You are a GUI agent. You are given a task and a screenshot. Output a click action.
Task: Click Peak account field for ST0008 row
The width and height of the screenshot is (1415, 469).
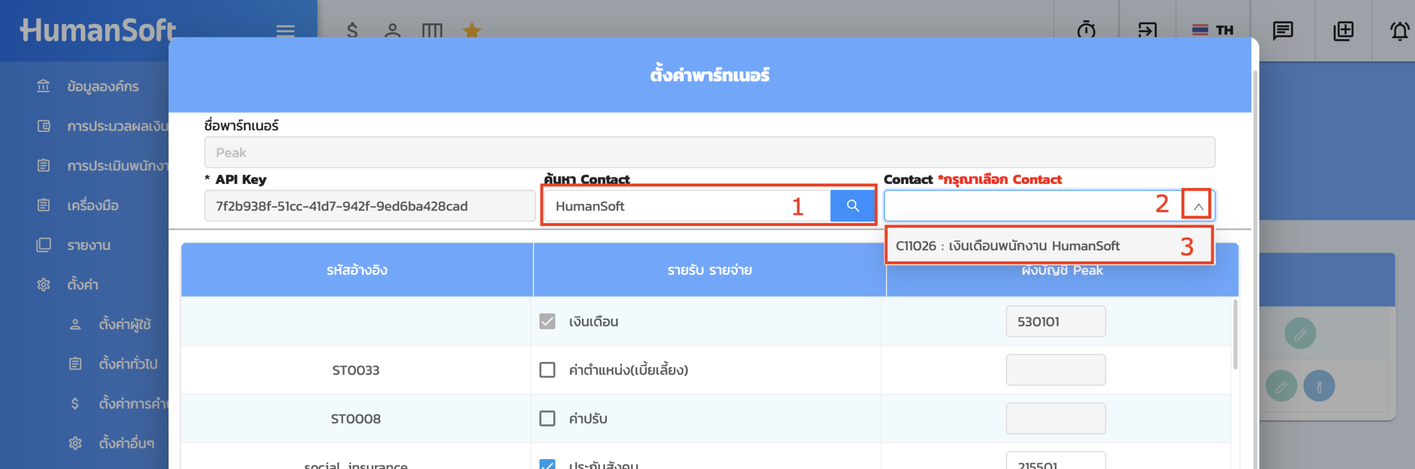1056,418
